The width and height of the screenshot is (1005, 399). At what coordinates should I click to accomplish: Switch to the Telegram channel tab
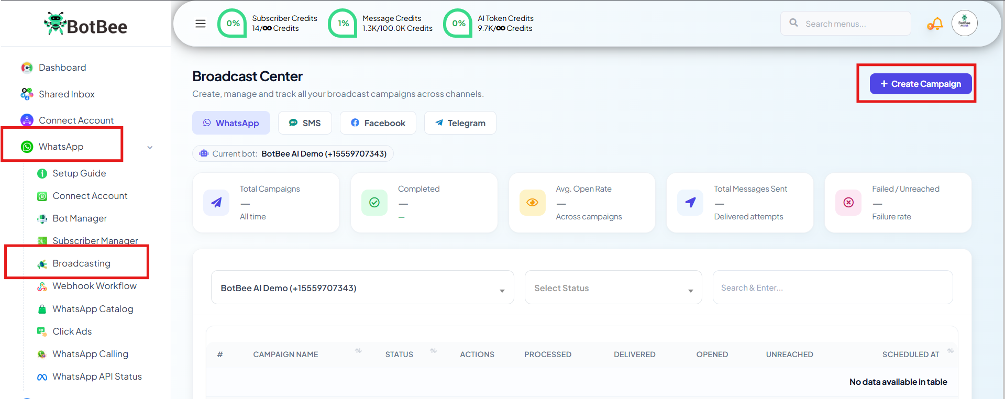point(460,123)
